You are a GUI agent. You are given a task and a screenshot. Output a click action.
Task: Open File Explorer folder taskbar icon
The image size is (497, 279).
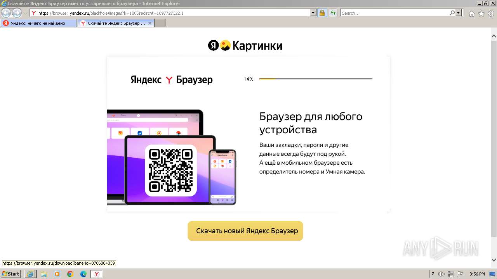tap(44, 274)
